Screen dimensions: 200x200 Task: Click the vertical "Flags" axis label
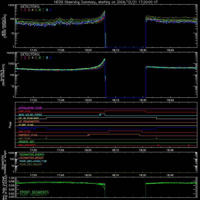[10, 125]
